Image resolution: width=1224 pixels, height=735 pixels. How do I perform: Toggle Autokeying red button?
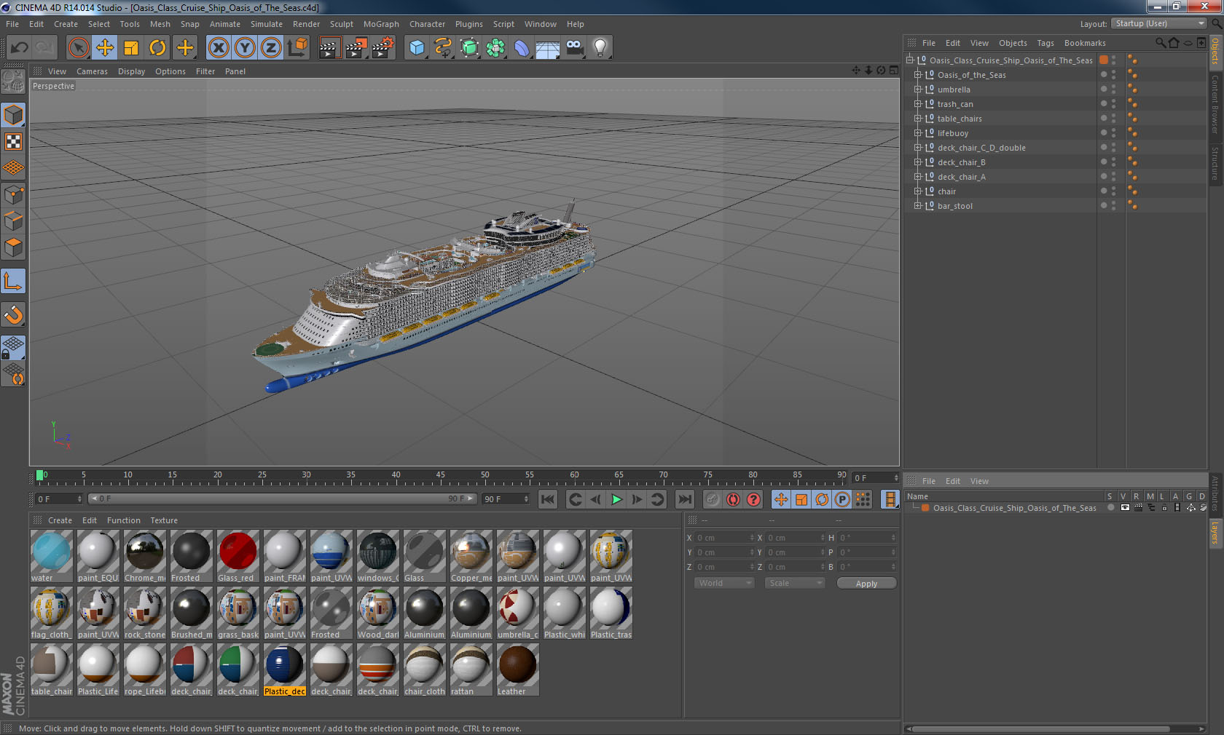pyautogui.click(x=733, y=499)
